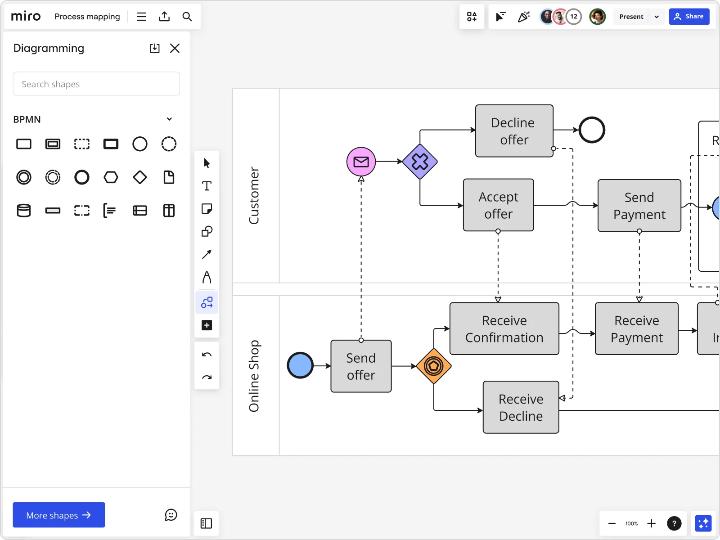Screen dimensions: 720x540
Task: Open the main menu next to Process mapping
Action: (x=141, y=16)
